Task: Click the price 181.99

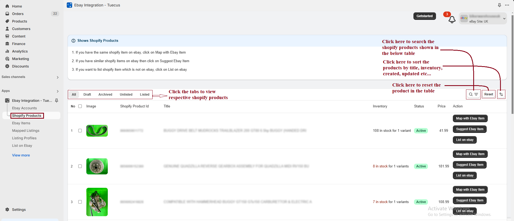Action: click(444, 166)
